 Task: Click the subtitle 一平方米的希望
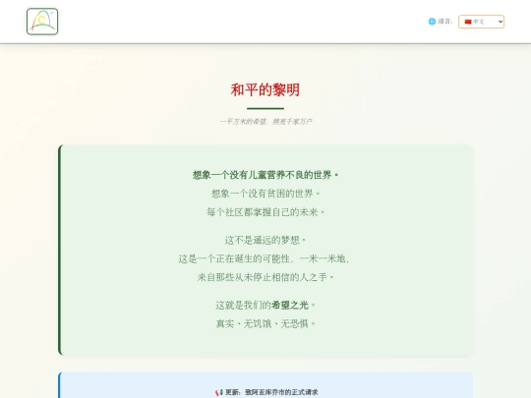point(243,121)
